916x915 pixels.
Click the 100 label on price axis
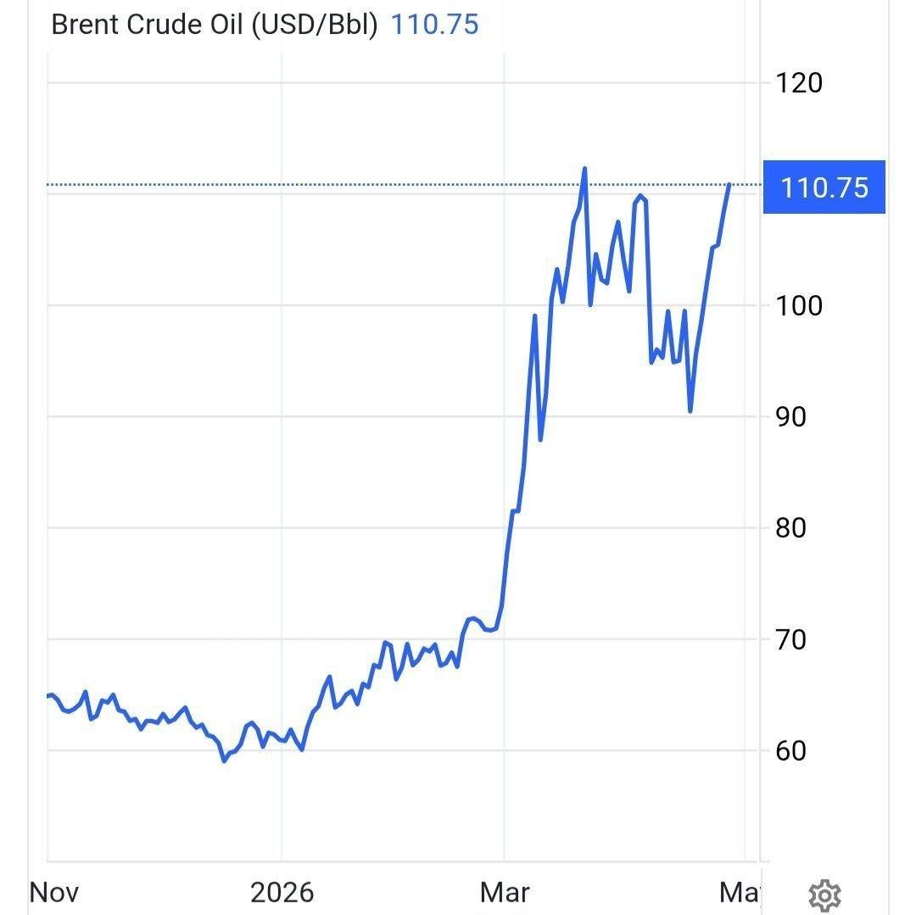click(x=798, y=305)
